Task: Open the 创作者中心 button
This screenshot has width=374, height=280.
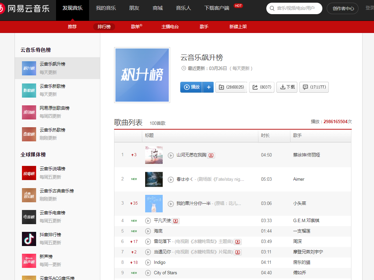Action: click(342, 8)
